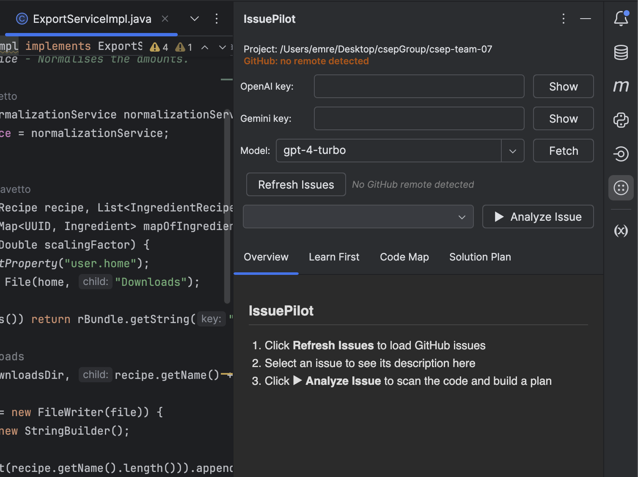Open the variables (x) sidebar icon
The image size is (638, 477).
[621, 230]
